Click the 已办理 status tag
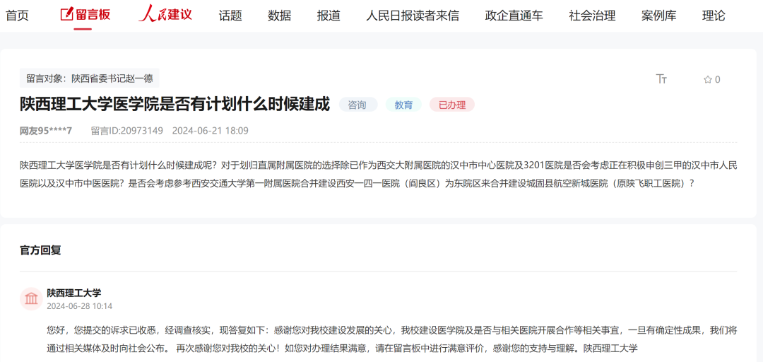Screen dimensions: 763x362 coord(452,105)
